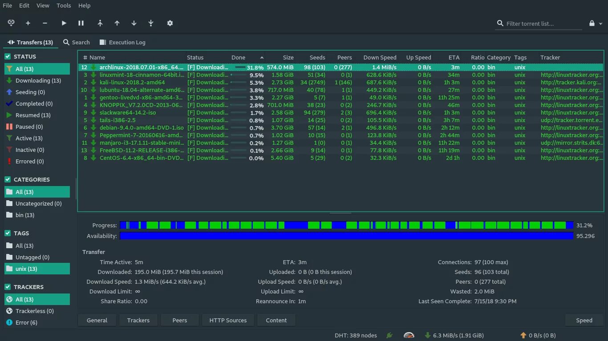Resume torrents using the play icon
Screen dimensions: 608x341
coord(64,23)
